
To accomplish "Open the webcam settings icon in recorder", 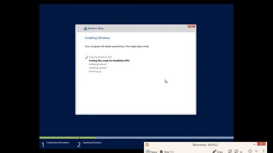I will click(250, 151).
